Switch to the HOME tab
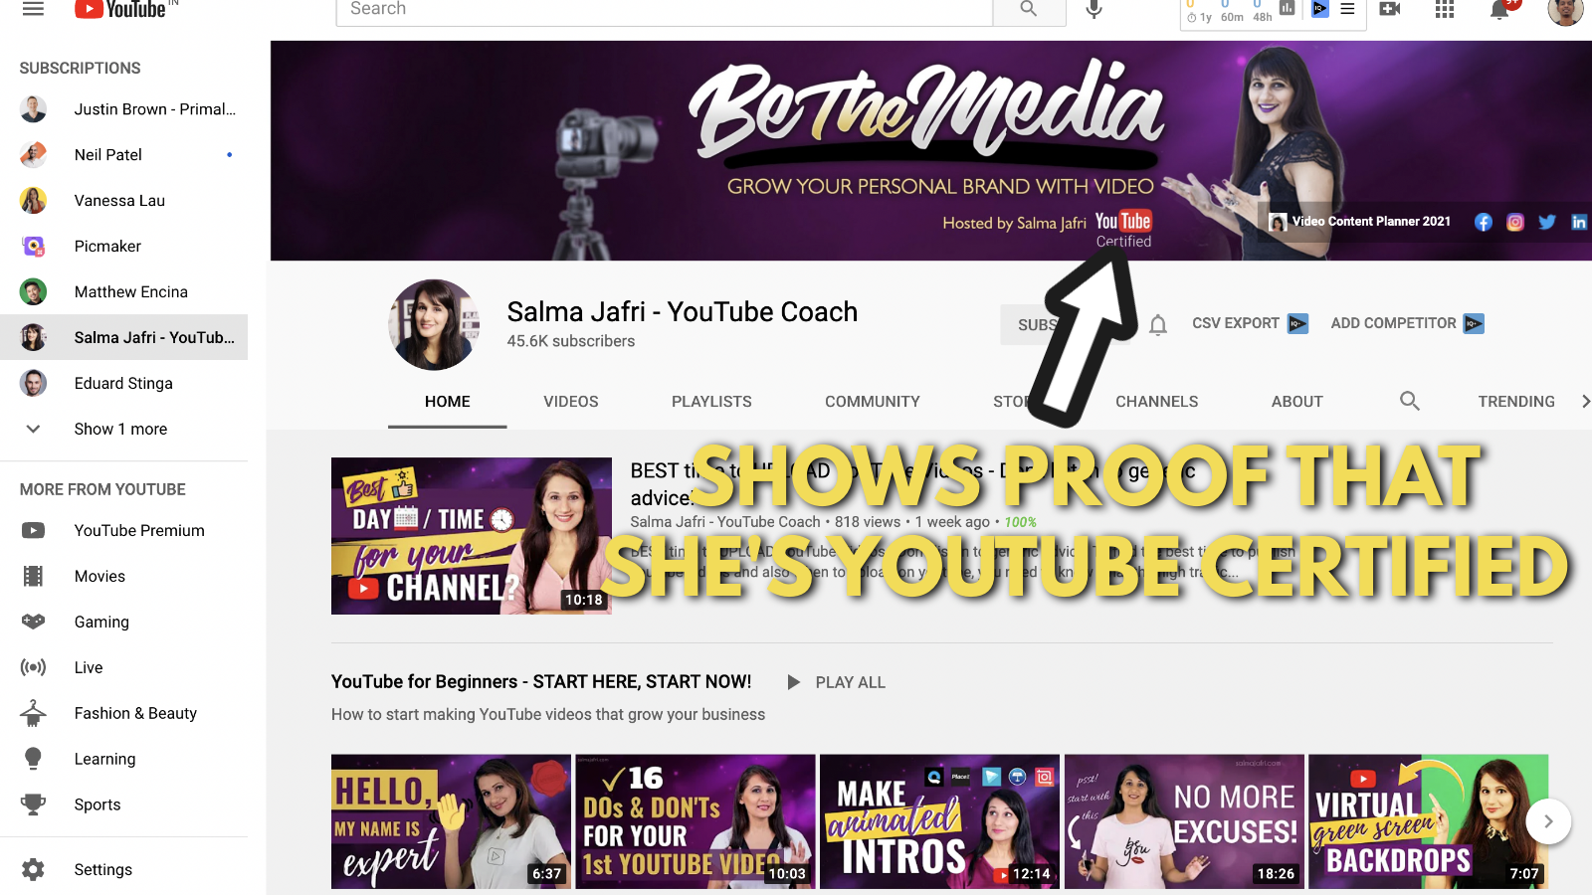Screen dimensions: 1592x895 448,402
